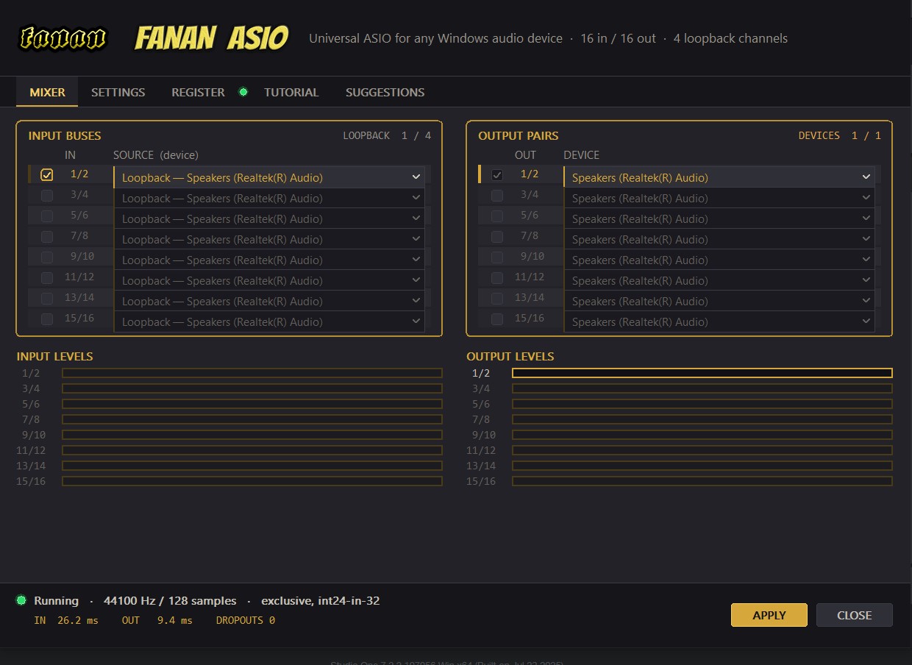Enable output pair 9/10 checkbox
The image size is (912, 665).
[497, 257]
